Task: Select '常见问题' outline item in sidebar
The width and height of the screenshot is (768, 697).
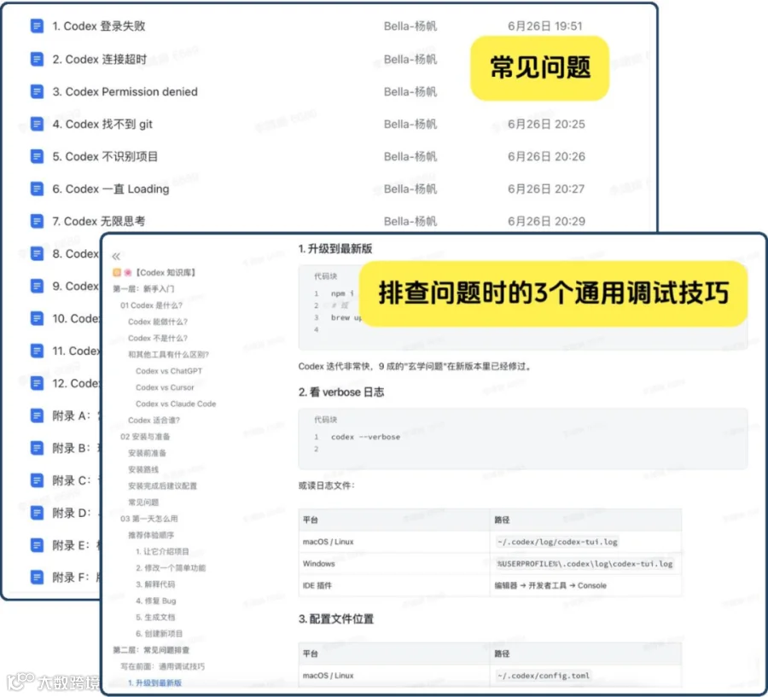Action: [x=143, y=502]
